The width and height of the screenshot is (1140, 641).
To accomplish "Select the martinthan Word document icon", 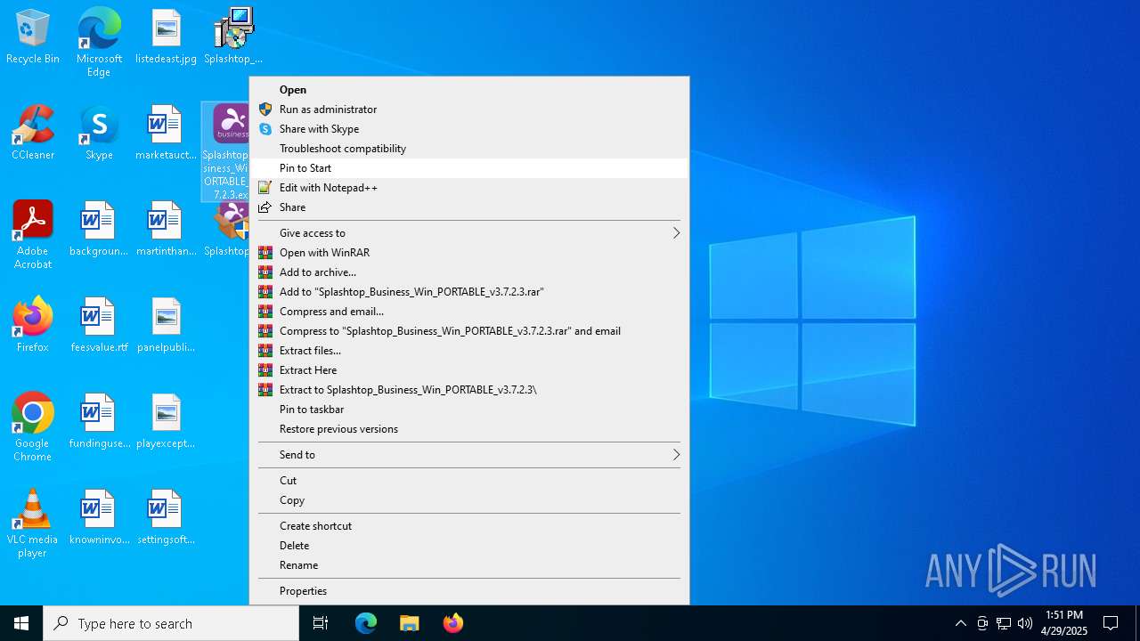I will click(166, 230).
